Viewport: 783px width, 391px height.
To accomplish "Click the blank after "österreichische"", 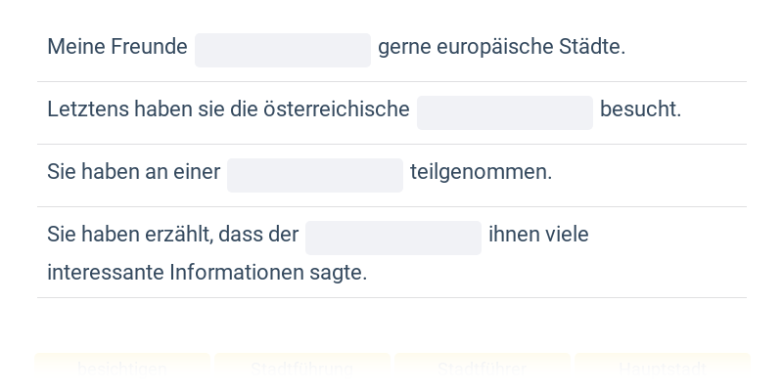I will point(504,112).
